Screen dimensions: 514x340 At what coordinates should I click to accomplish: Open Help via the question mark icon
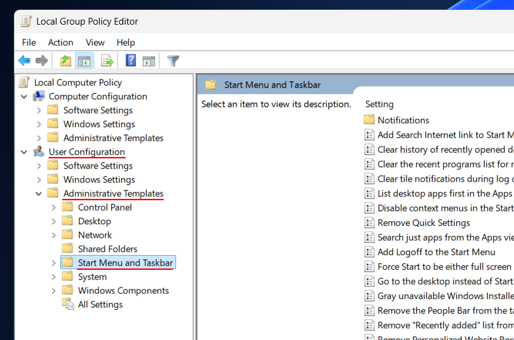click(x=131, y=60)
